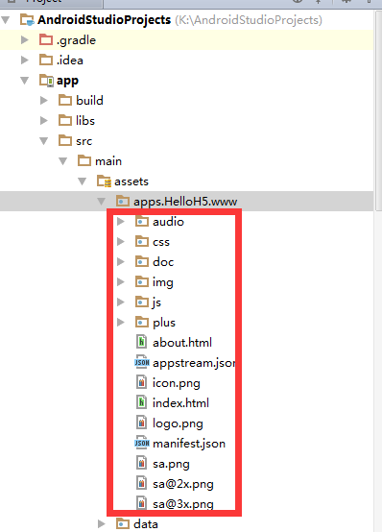Image resolution: width=382 pixels, height=532 pixels.
Task: Expand the audio folder arrow
Action: pos(120,222)
